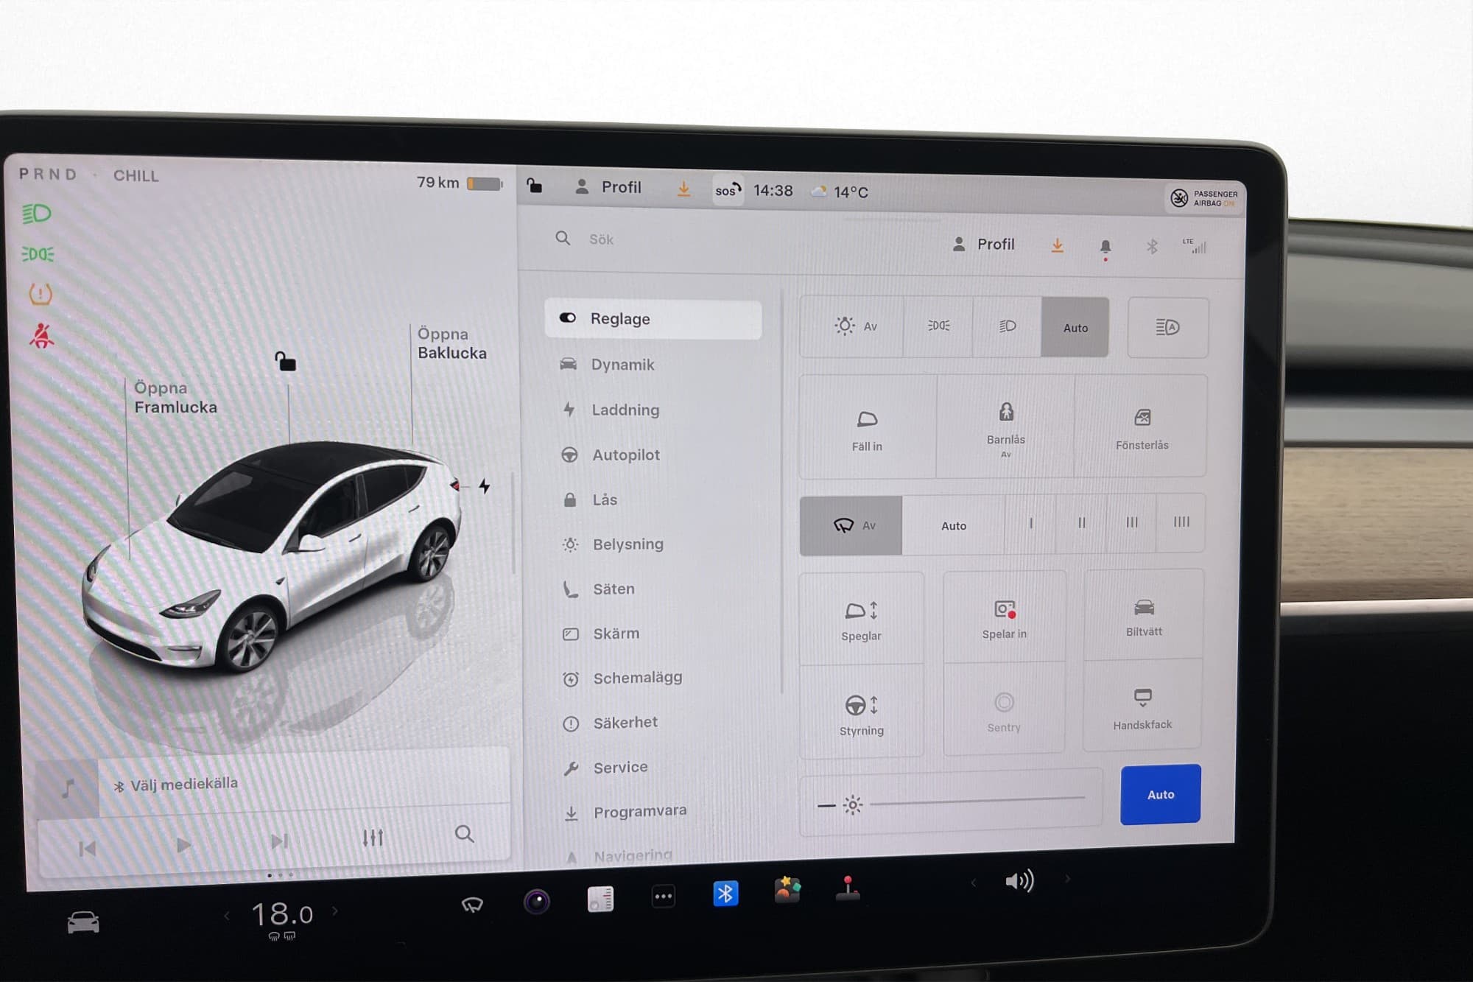Screen dimensions: 1473x982
Task: Open Profil dropdown in top bar
Action: [x=610, y=187]
